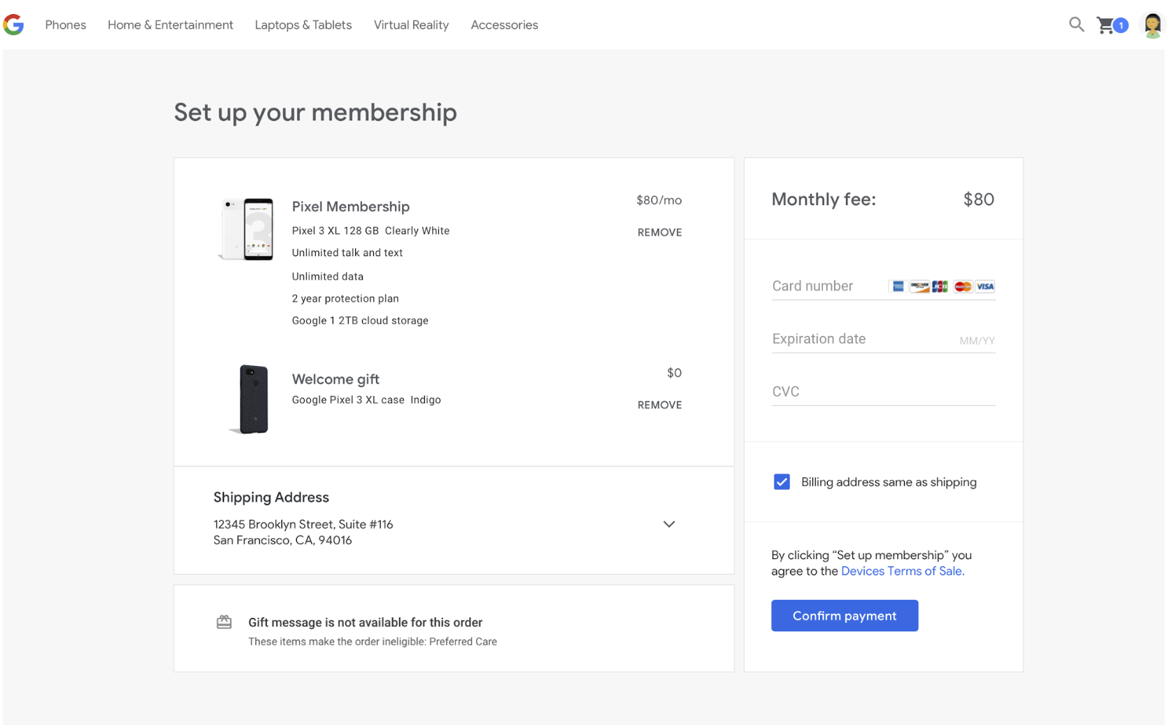Click the Mastercard icon
This screenshot has height=725, width=1168.
tap(963, 286)
